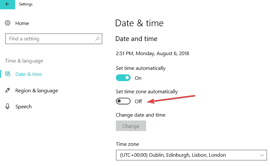Click the Home gear icon

pos(8,23)
